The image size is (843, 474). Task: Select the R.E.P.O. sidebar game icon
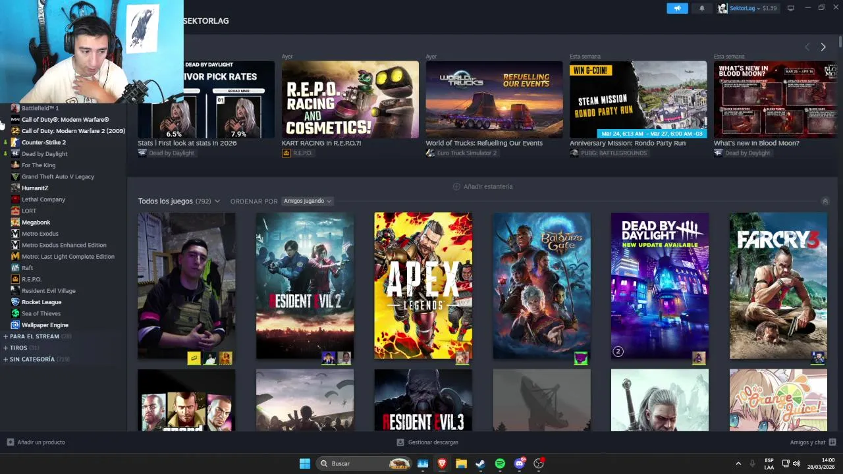[15, 279]
